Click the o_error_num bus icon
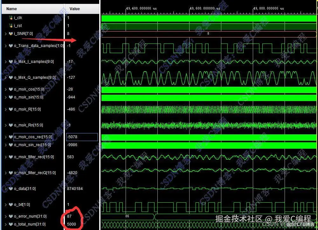 tap(11, 216)
